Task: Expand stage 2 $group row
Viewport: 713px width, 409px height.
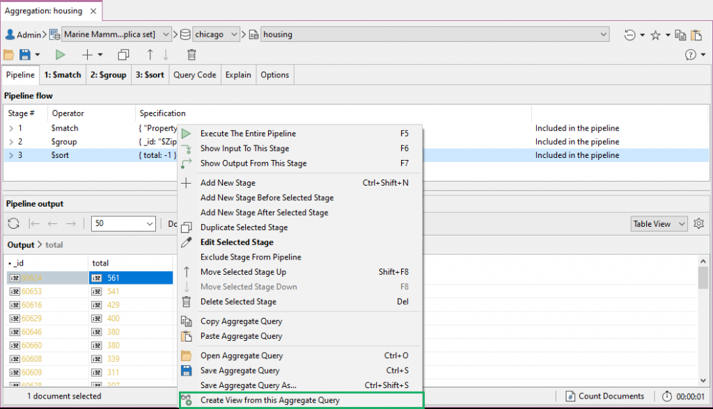Action: [x=11, y=142]
